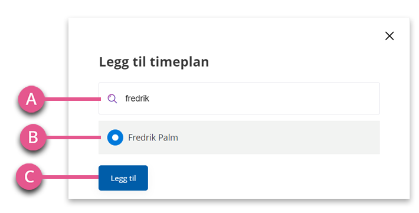Click the pink line pointing to radio button
Image resolution: width=419 pixels, height=213 pixels.
click(74, 137)
